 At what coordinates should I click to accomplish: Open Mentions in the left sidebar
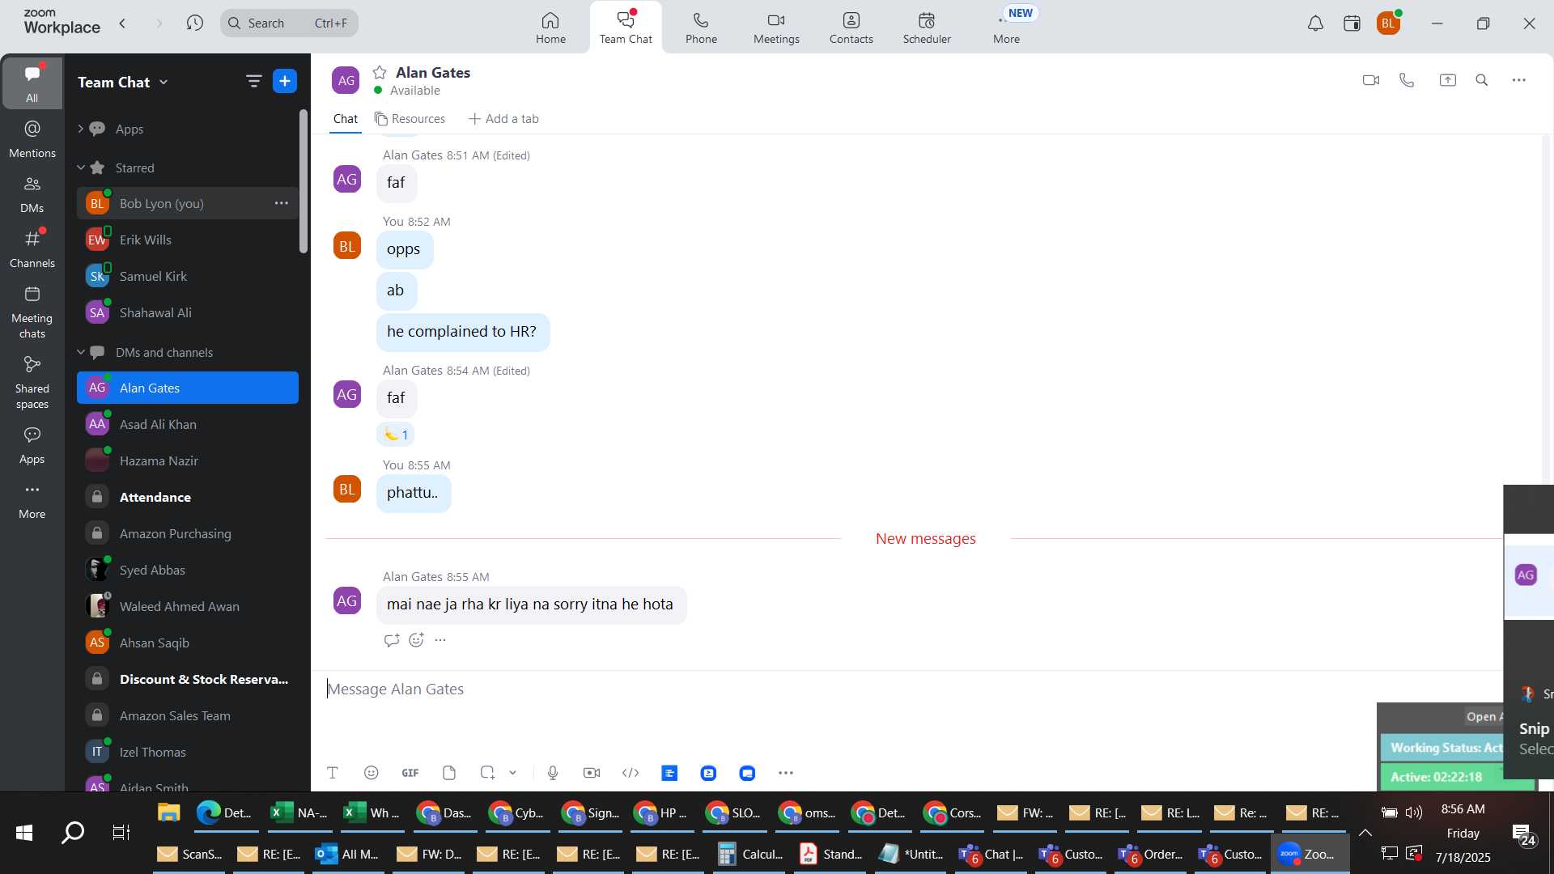click(32, 139)
